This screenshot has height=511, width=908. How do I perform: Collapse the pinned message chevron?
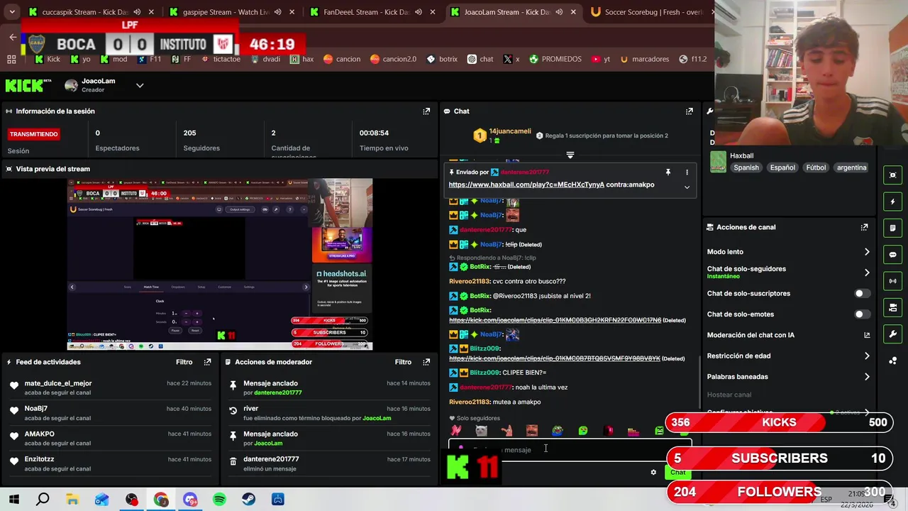687,187
